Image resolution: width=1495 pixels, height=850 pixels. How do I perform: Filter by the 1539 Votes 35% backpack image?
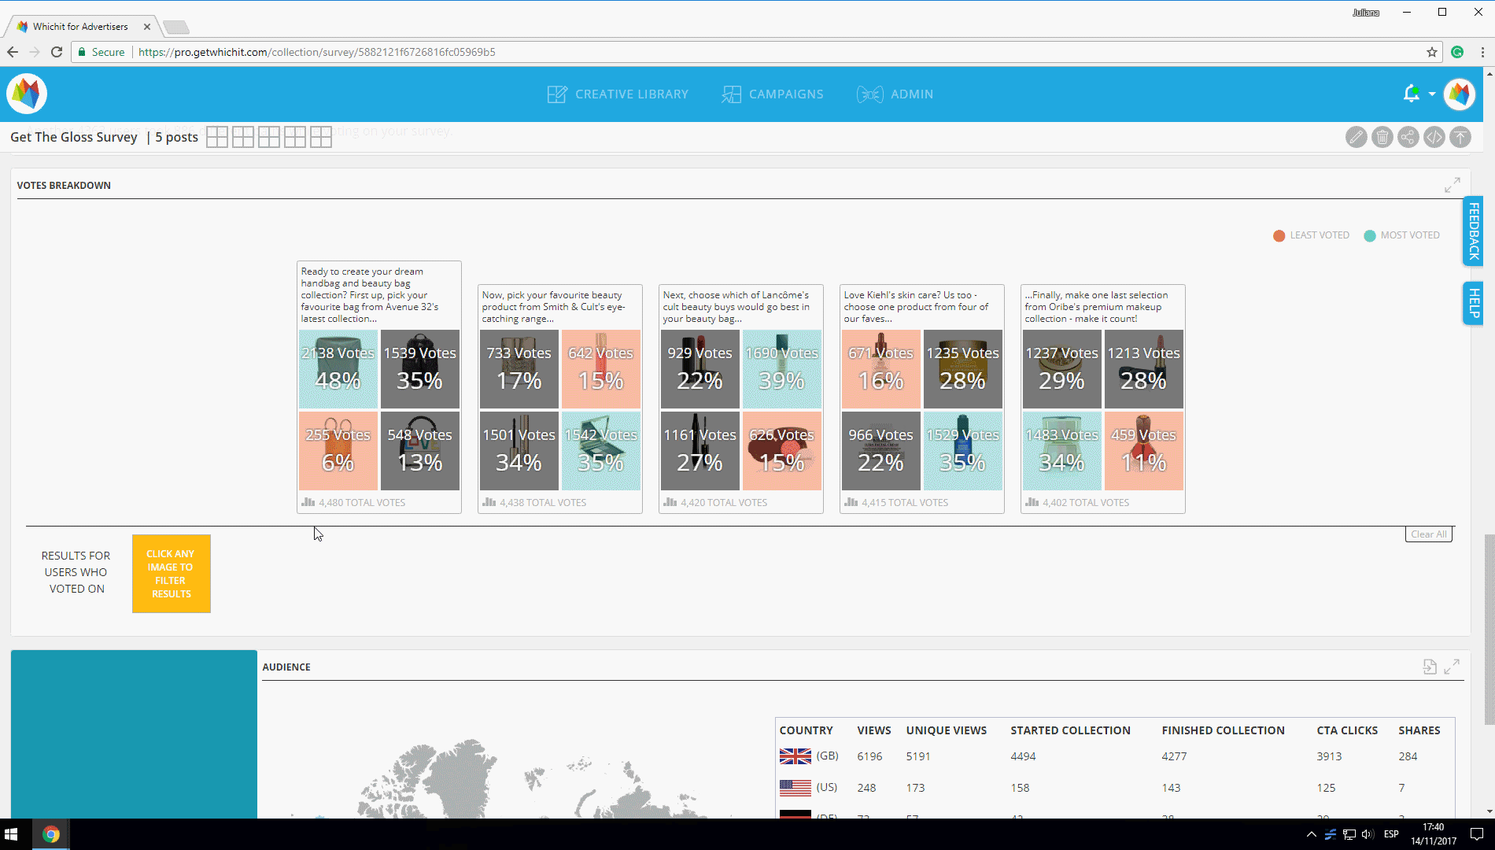point(420,369)
